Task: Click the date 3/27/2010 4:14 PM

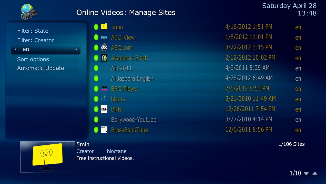Action: click(x=249, y=119)
